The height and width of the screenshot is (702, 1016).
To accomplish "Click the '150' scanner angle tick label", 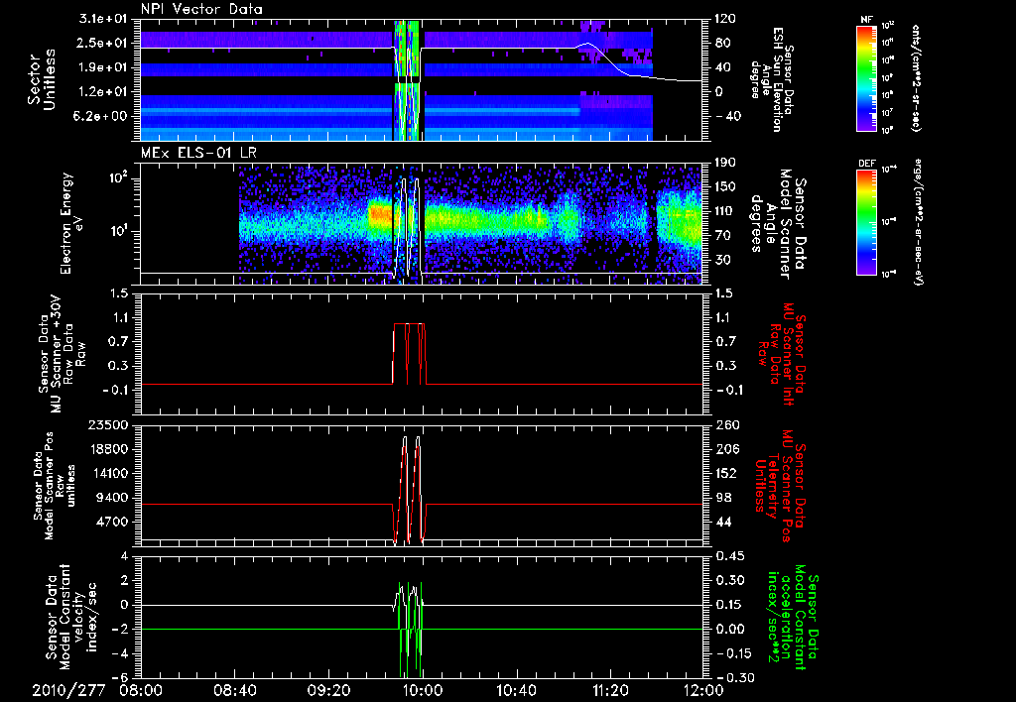I will (725, 187).
